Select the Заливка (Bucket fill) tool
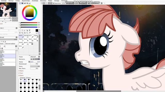This screenshot has height=92, width=165. click(21, 43)
